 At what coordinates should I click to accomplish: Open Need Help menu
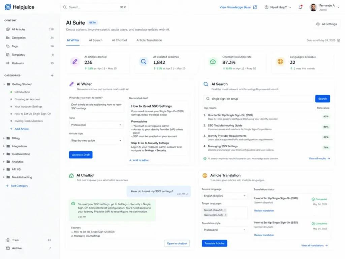(x=278, y=7)
